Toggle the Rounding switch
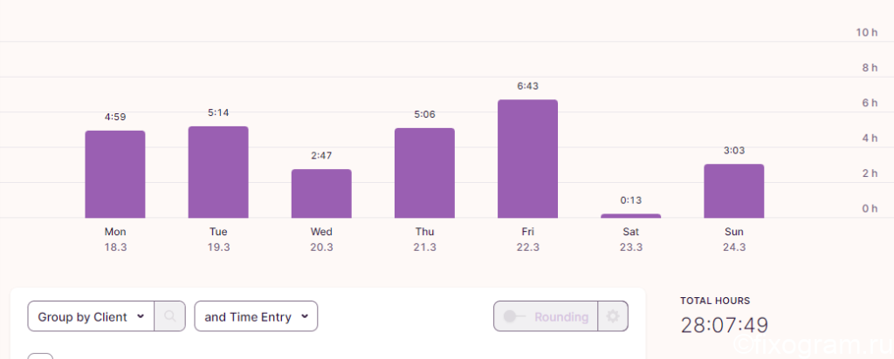Screen dimensions: 894x359 [514, 316]
